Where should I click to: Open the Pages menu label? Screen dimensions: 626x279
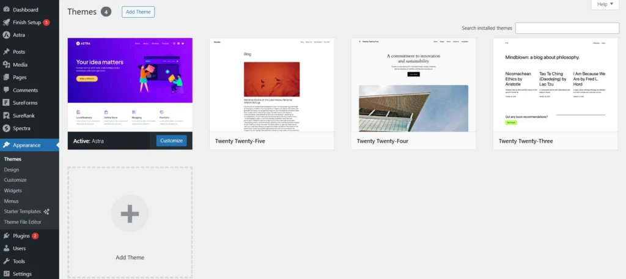[x=20, y=77]
